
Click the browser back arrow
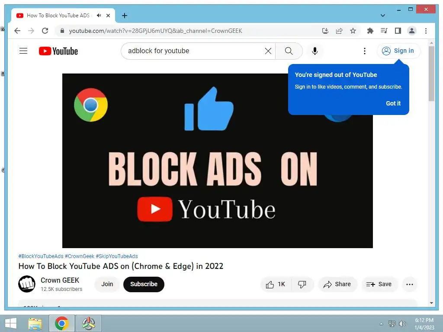coord(17,31)
